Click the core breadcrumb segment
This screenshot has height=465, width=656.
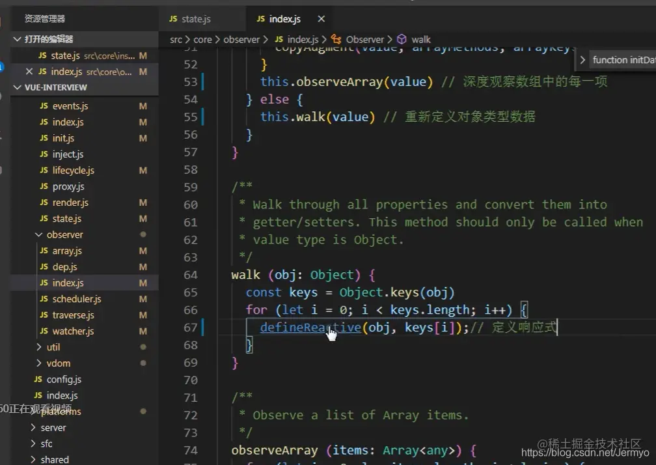point(202,39)
